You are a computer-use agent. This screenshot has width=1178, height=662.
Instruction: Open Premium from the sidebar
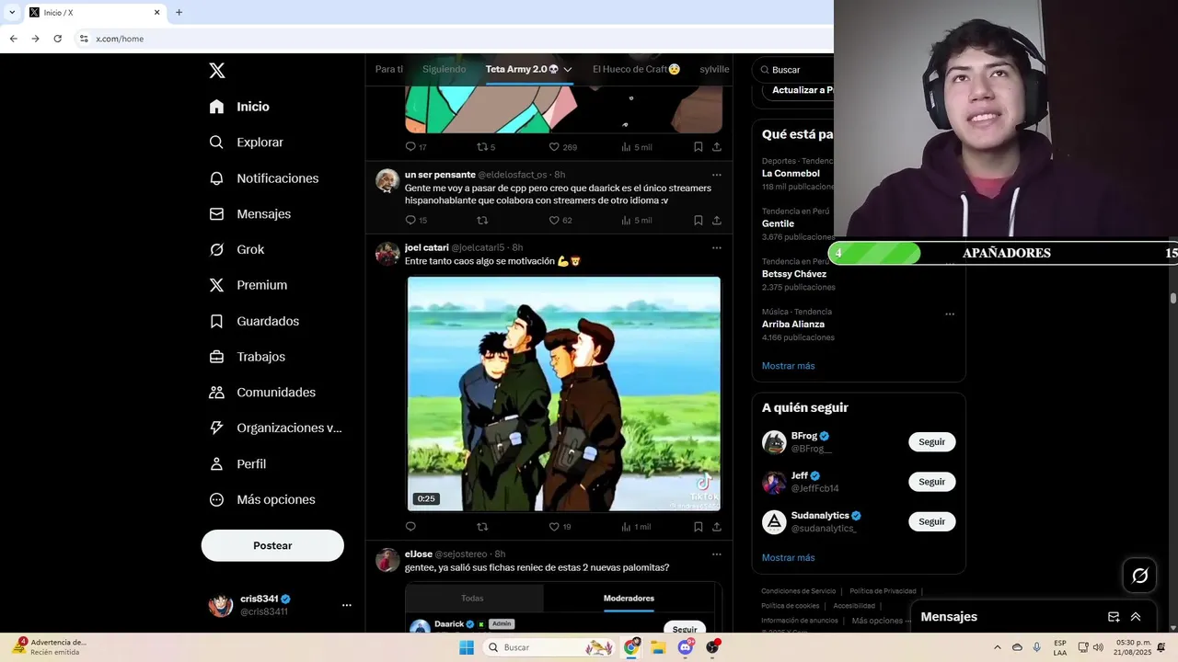[248, 285]
